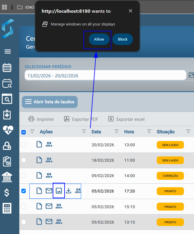
Task: Click the download icon in the 17:20 row
Action: click(x=68, y=191)
